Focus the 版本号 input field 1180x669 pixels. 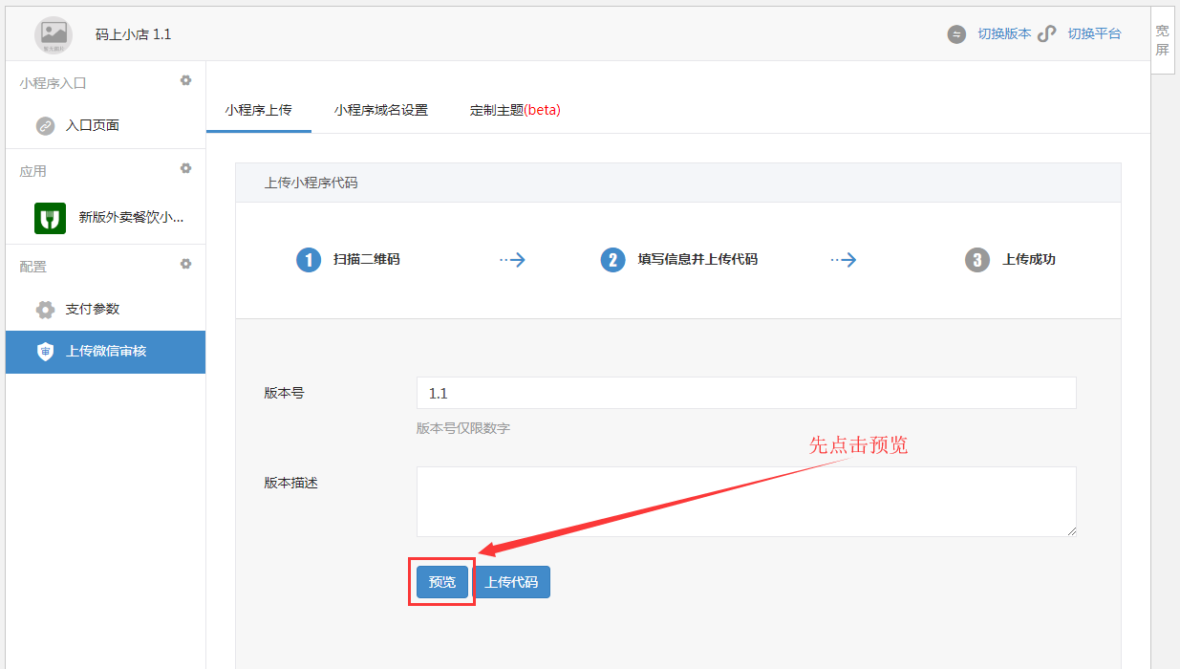click(745, 393)
